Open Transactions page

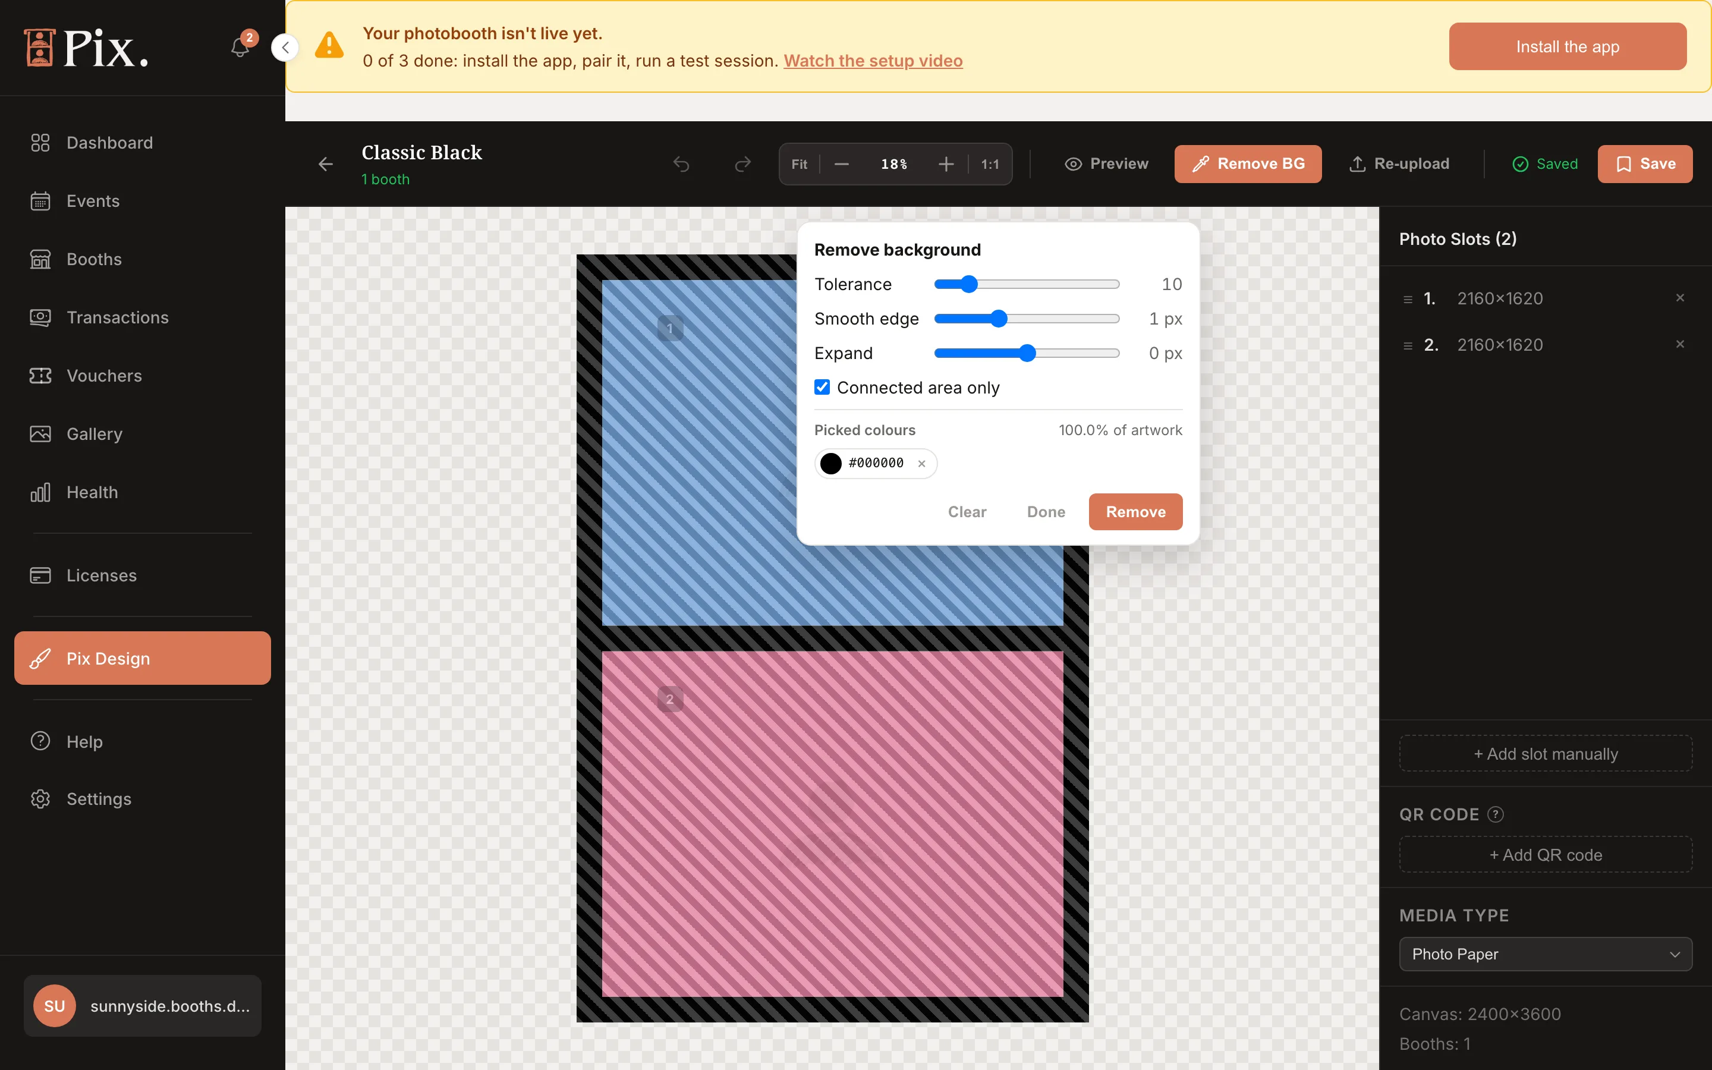pyautogui.click(x=142, y=318)
